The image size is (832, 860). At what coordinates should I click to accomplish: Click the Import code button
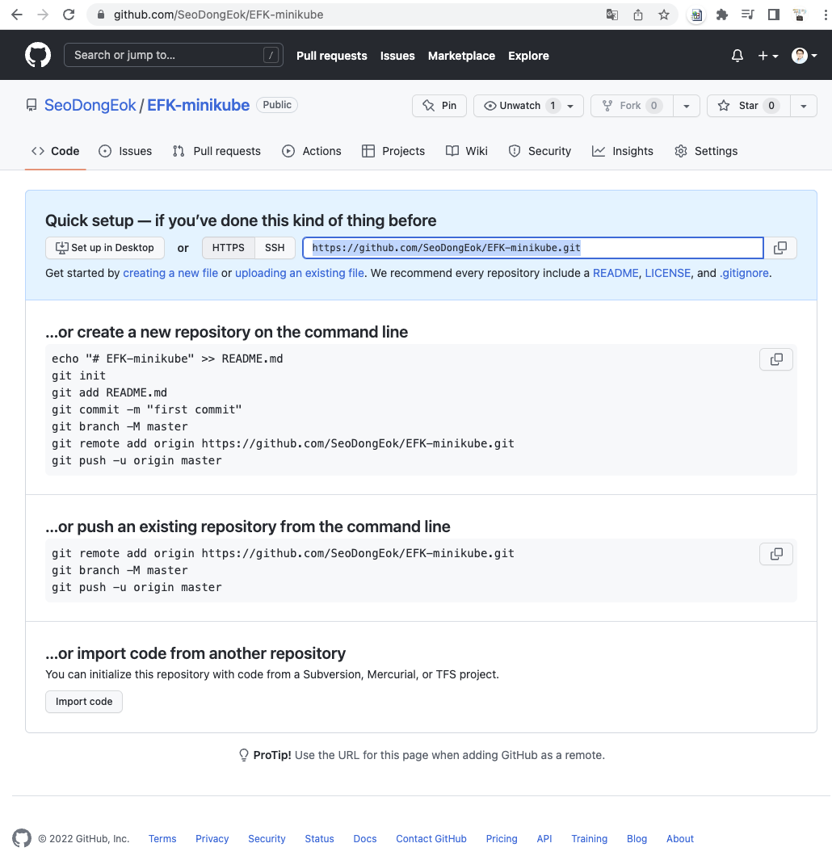point(84,702)
